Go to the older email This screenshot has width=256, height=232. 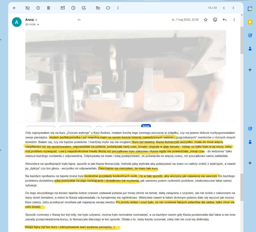[x=233, y=8]
